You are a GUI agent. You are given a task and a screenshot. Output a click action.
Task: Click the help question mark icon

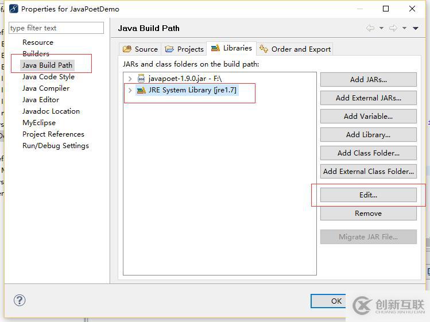(20, 300)
